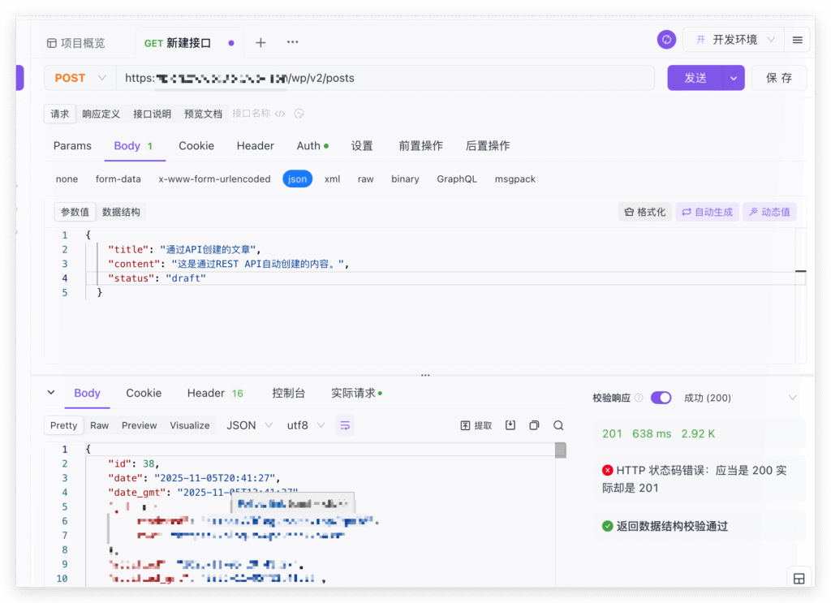The width and height of the screenshot is (831, 603).
Task: Open the 控制台 response tab
Action: (x=288, y=393)
